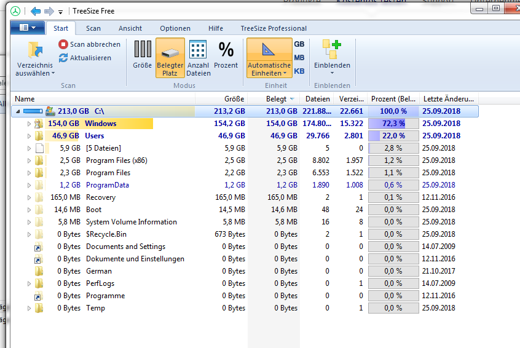Image resolution: width=520 pixels, height=348 pixels.
Task: Open the Einblenden dropdown
Action: [x=332, y=58]
